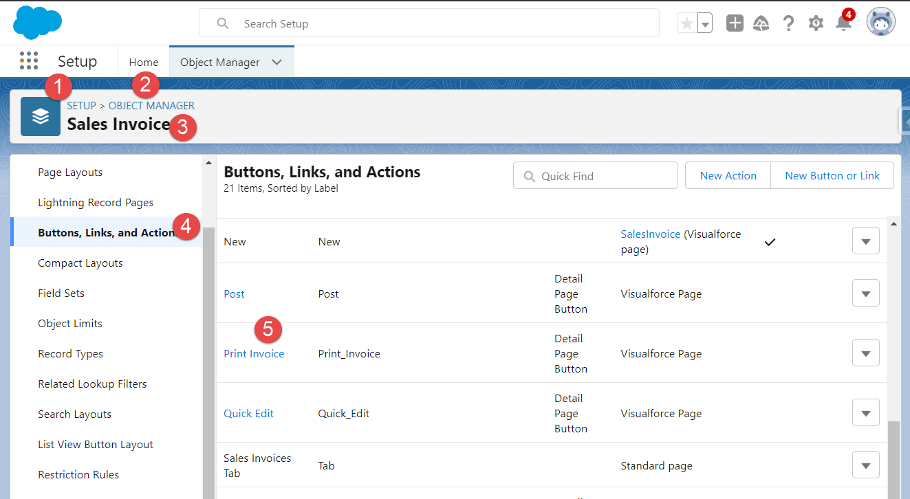This screenshot has height=499, width=910.
Task: Open the favorites list dropdown arrow
Action: pos(704,23)
